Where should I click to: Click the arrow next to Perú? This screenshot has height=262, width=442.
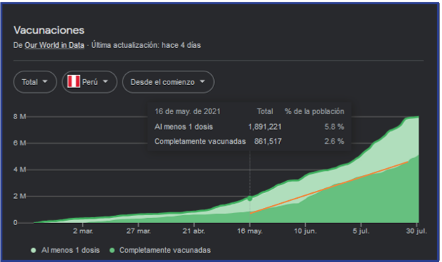click(x=105, y=82)
